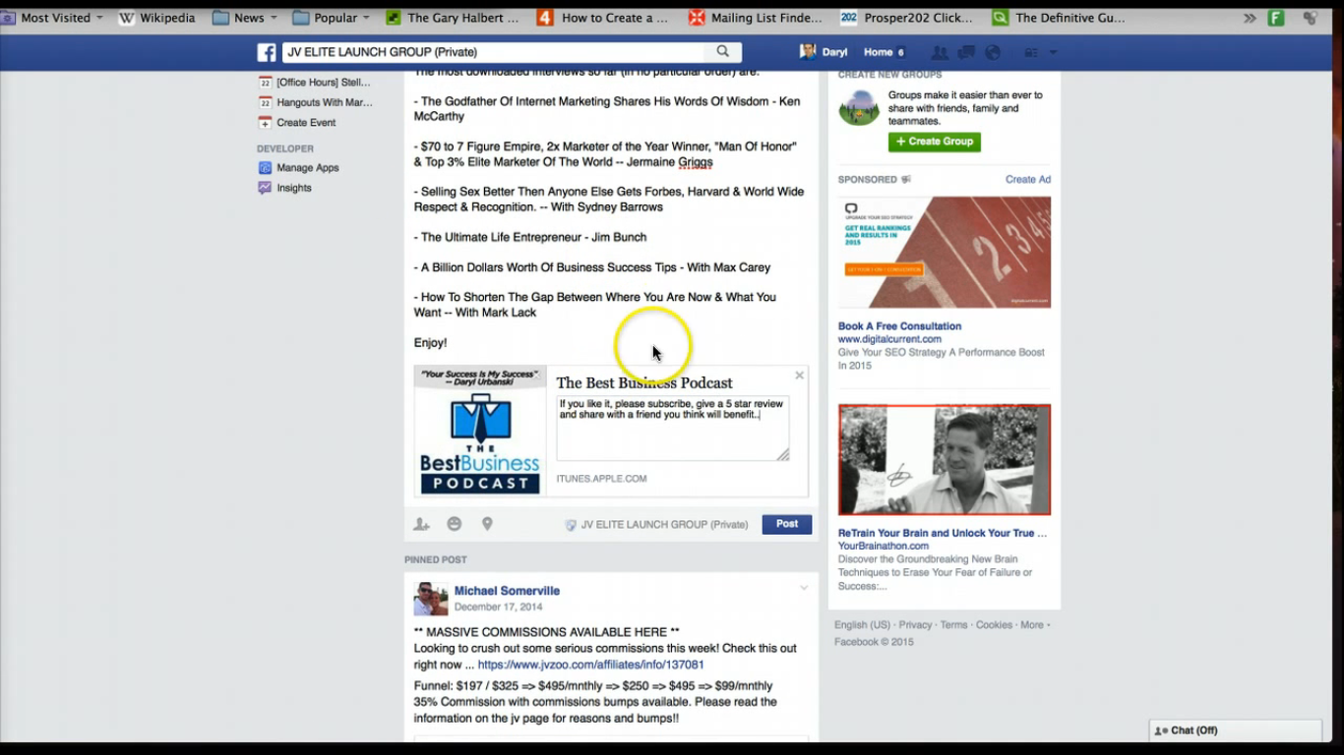Viewport: 1344px width, 755px height.
Task: Open privacy shortcuts lock icon
Action: tap(1031, 52)
